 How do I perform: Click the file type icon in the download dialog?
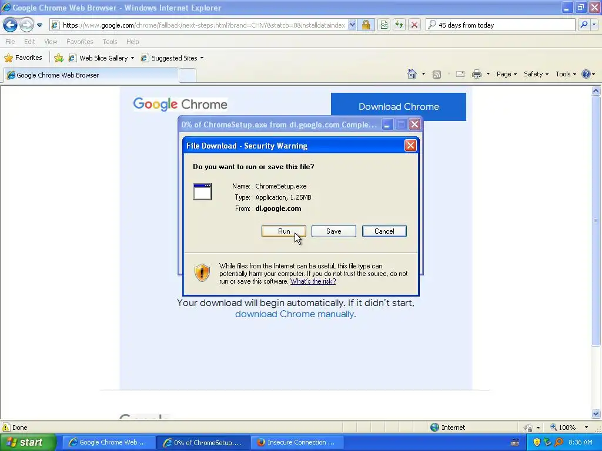(x=202, y=192)
